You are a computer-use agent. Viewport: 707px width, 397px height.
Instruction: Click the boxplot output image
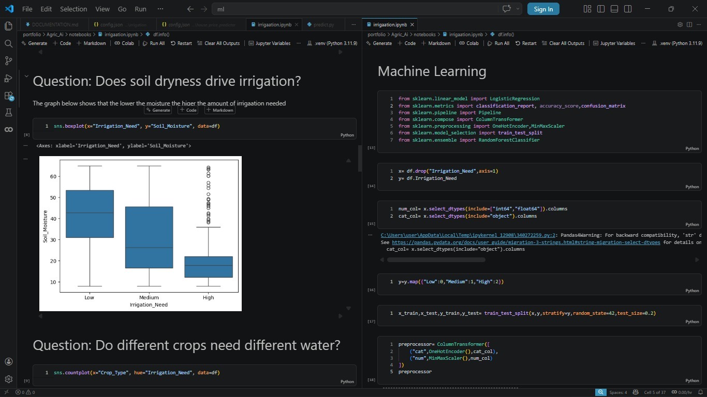coord(140,234)
